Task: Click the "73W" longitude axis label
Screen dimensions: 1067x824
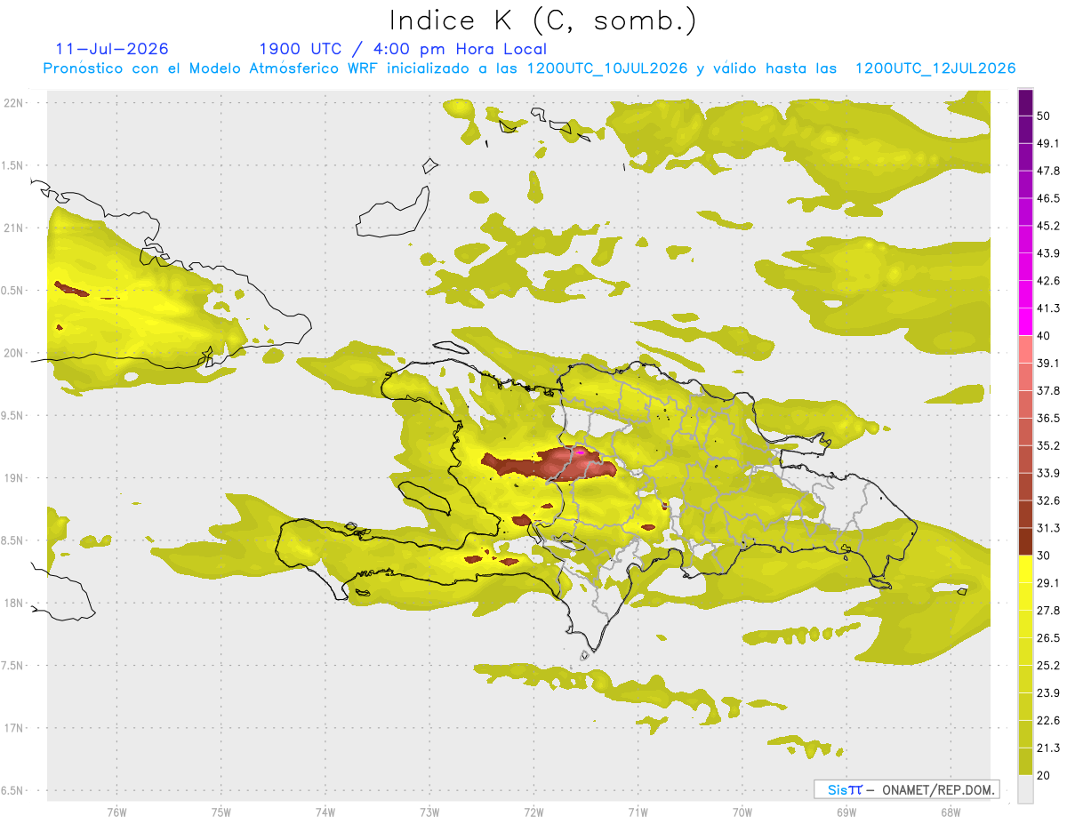Action: click(x=429, y=812)
